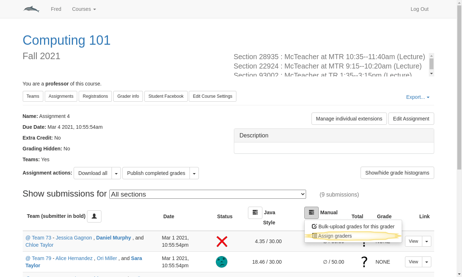Expand the View caret for Team 73
462x277 pixels.
[427, 241]
